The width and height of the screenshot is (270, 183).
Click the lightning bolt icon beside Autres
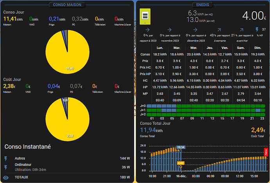[6, 158]
